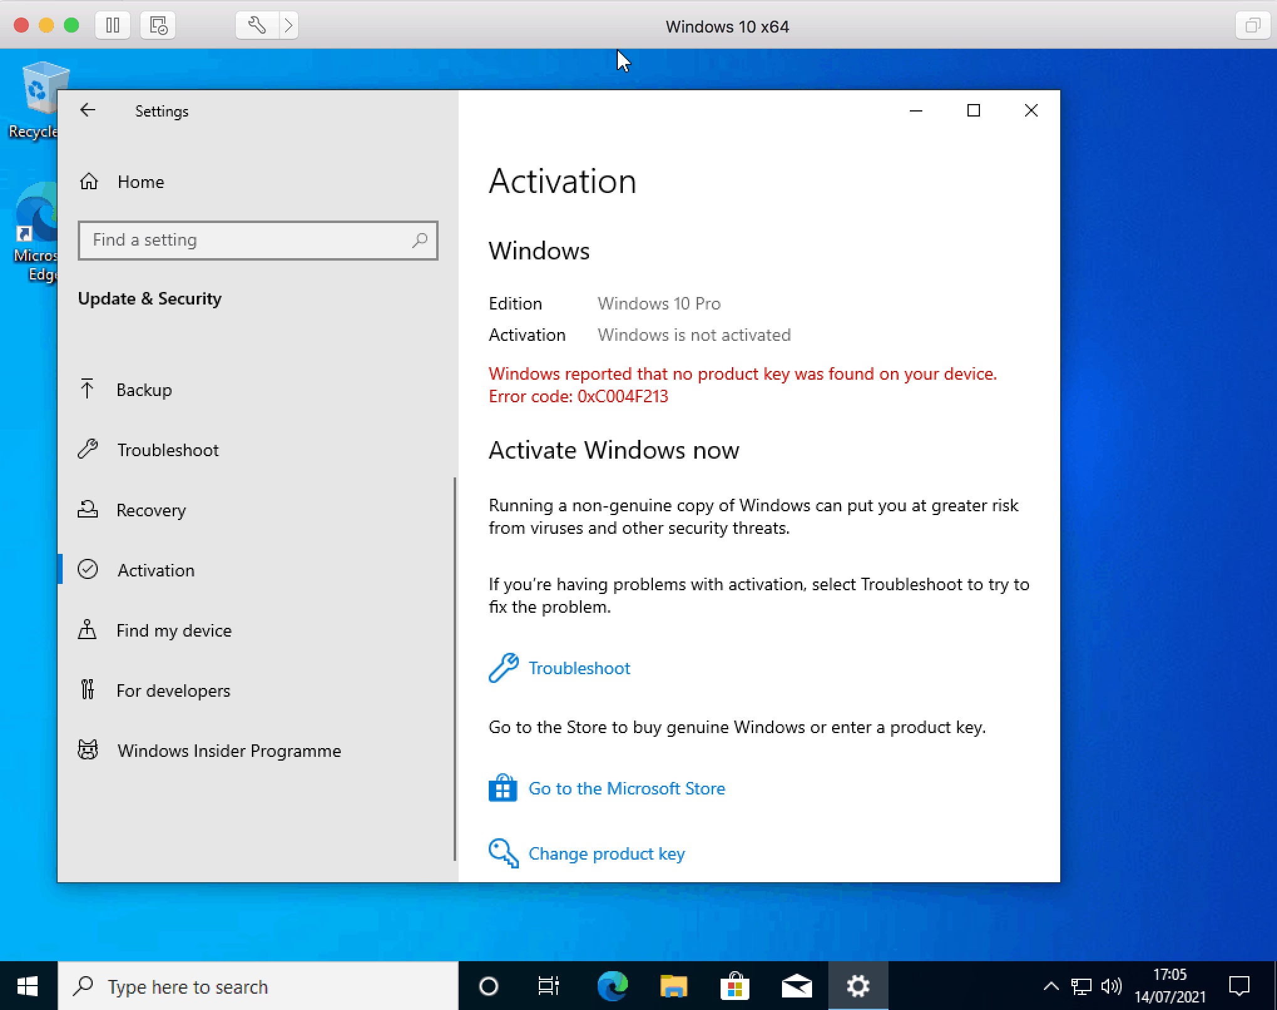Click the sidebar vertical scrollbar
The width and height of the screenshot is (1277, 1010).
coord(455,669)
